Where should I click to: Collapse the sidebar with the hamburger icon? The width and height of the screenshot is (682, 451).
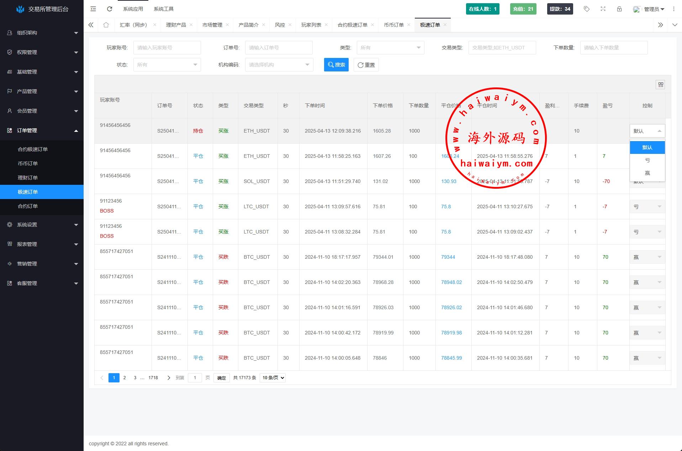(x=93, y=9)
